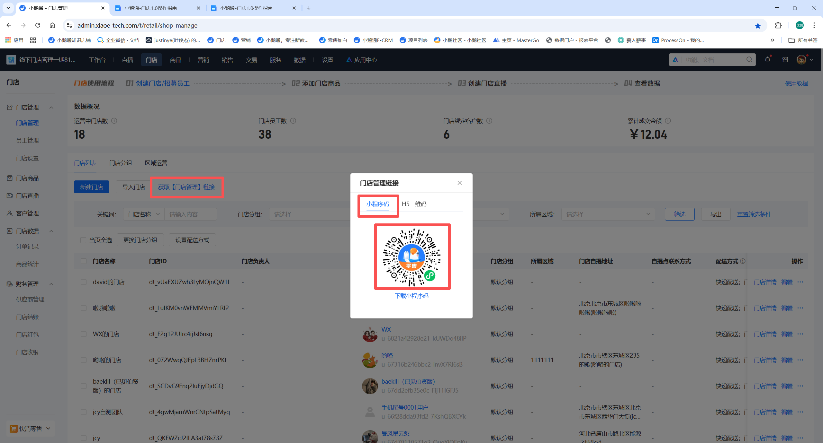Open the user avatar menu
Screen dimensions: 823x443
pyautogui.click(x=801, y=60)
